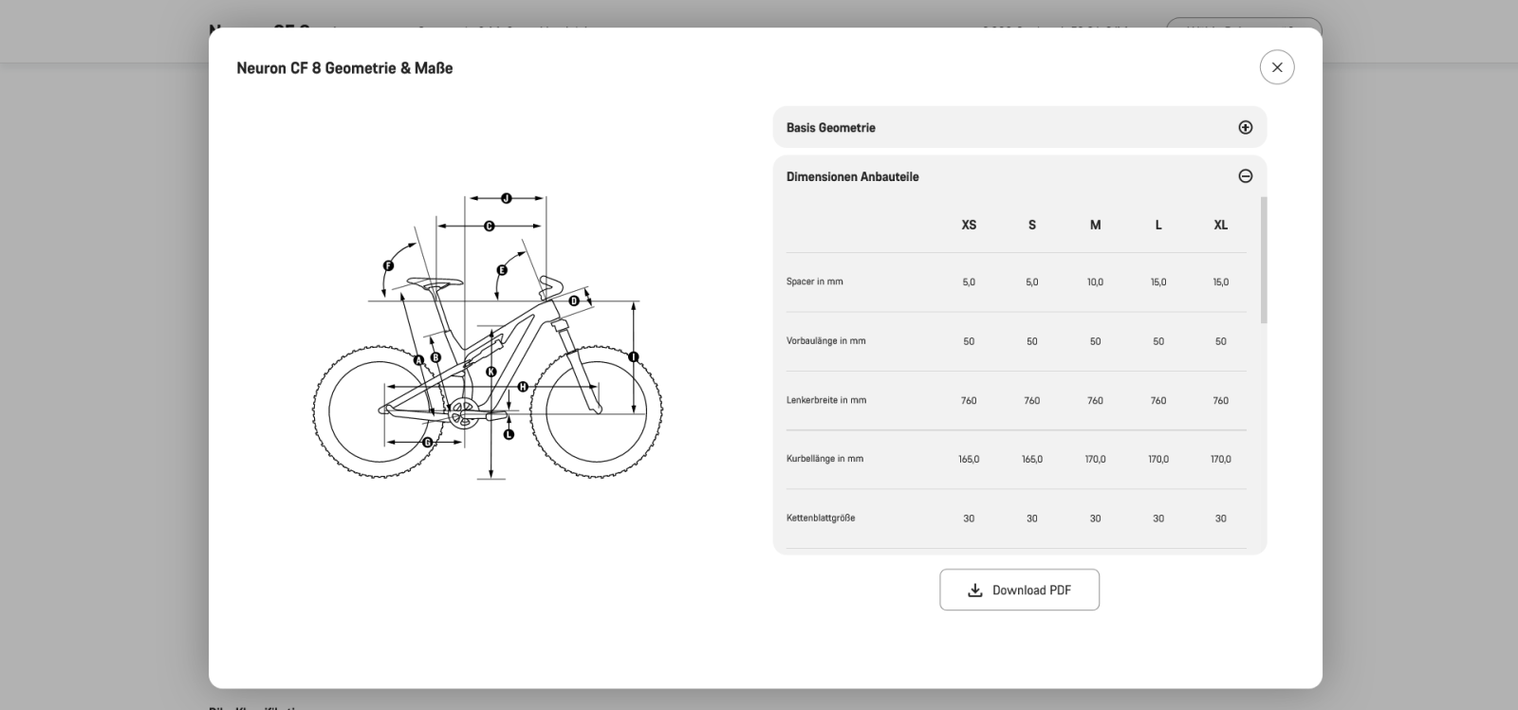This screenshot has width=1518, height=710.
Task: Close the geometry dialog with X
Action: click(x=1276, y=67)
